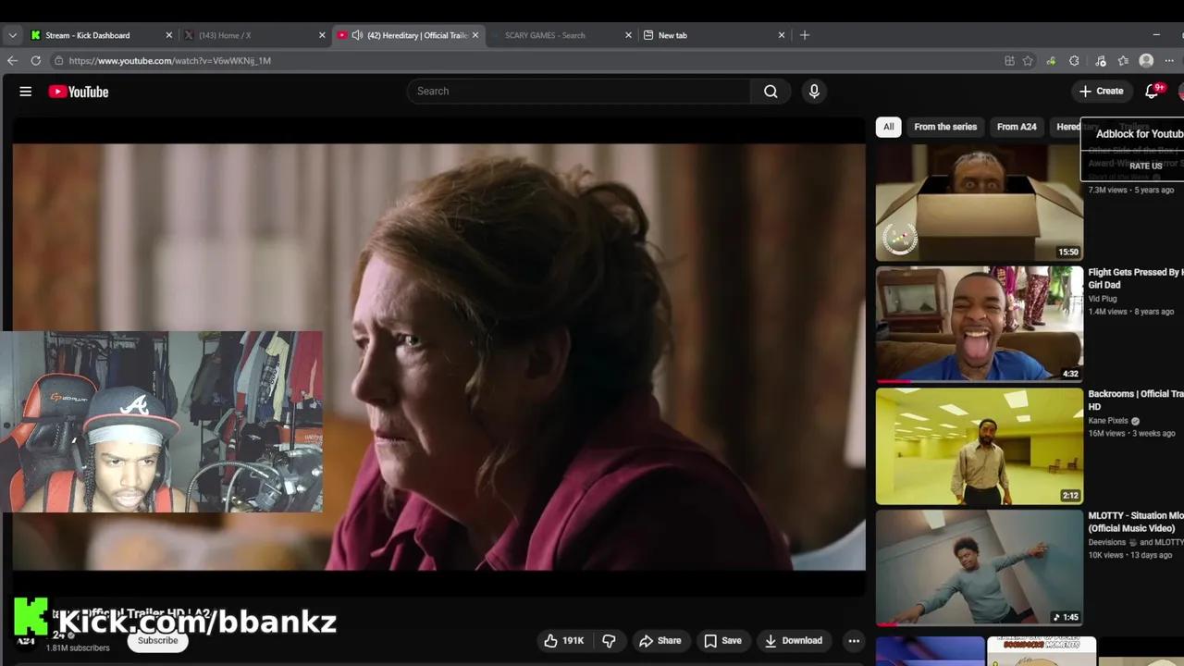This screenshot has width=1184, height=666.
Task: Dislike the Hereditary trailer video
Action: pos(609,640)
